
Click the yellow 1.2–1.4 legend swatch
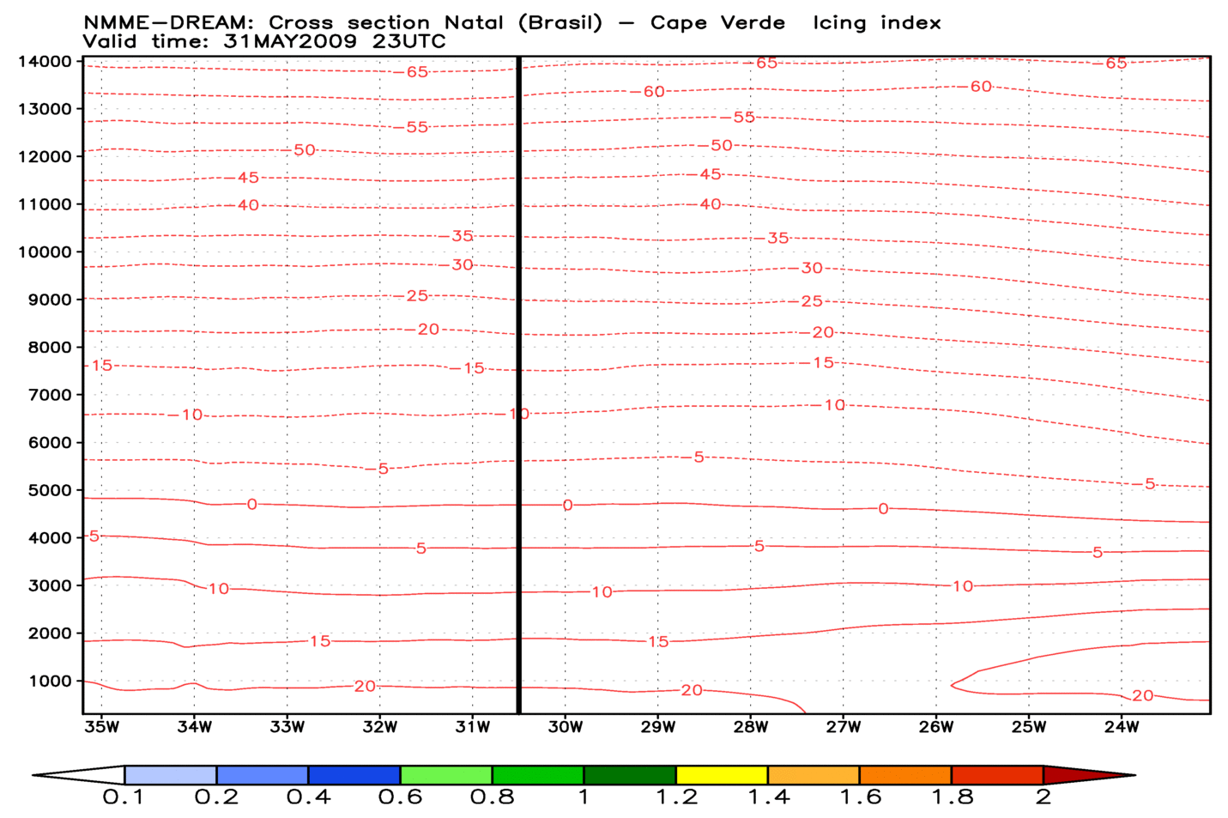pyautogui.click(x=722, y=775)
